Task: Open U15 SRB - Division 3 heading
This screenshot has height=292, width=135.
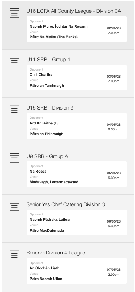Action: pyautogui.click(x=50, y=108)
